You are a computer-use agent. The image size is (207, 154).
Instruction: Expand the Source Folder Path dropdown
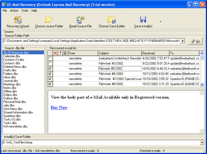click(x=183, y=41)
